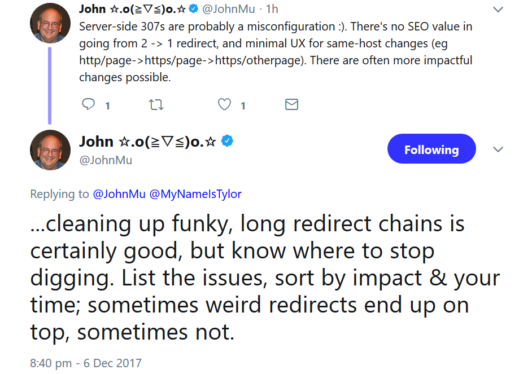Expand the top tweet's options chevron

coord(497,9)
